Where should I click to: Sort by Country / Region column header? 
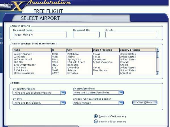pos(137,50)
